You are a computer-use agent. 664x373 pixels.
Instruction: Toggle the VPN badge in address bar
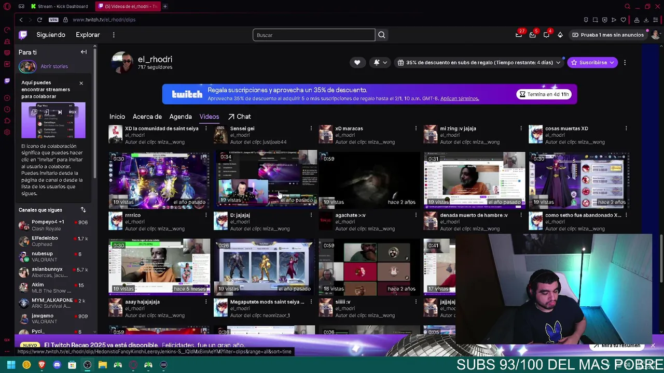pos(53,20)
